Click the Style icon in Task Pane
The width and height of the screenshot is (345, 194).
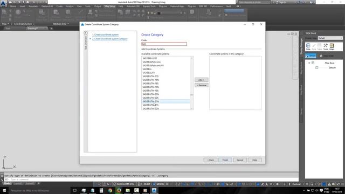click(x=314, y=47)
